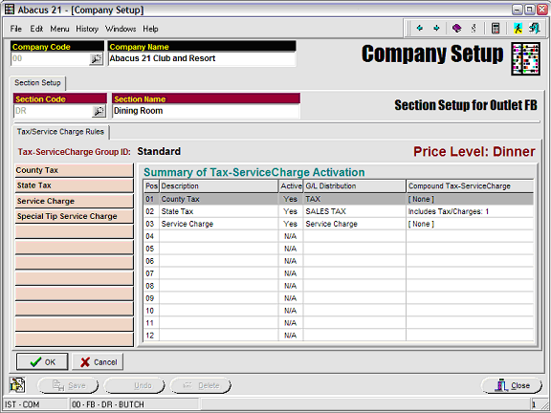Click the Close button at bottom right
Screen dimensions: 551x413
click(512, 385)
